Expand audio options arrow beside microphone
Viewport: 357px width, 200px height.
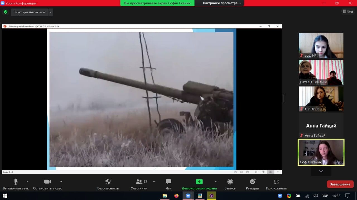click(x=27, y=182)
